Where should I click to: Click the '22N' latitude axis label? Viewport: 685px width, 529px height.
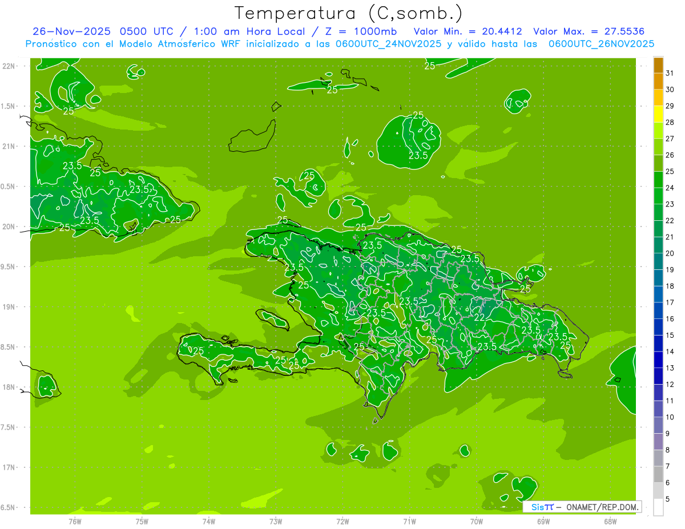(x=10, y=66)
